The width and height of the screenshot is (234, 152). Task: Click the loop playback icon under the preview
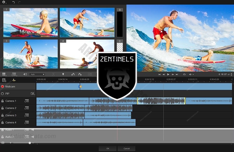185,74
